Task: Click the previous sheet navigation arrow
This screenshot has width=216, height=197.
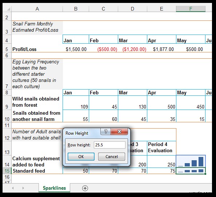Action: pyautogui.click(x=13, y=188)
